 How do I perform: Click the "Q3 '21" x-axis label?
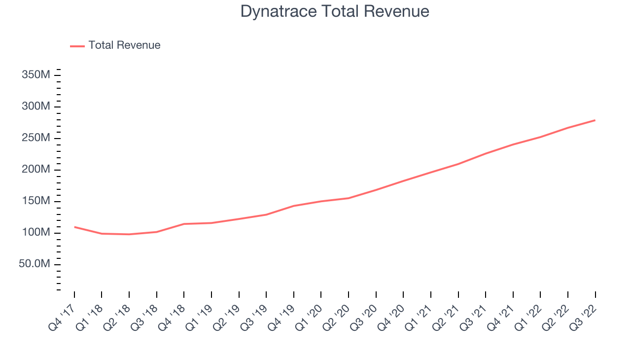click(473, 317)
